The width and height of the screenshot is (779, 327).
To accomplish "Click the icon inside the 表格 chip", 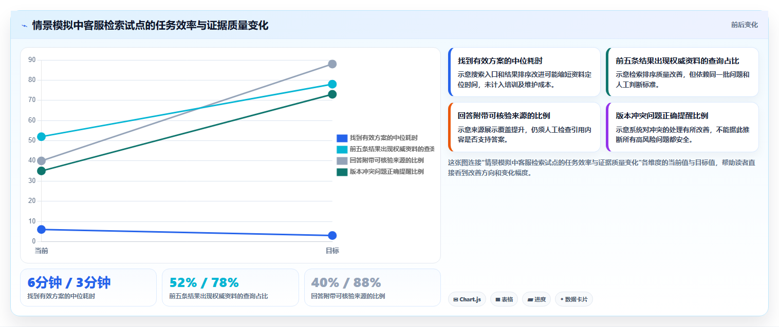I will 497,299.
